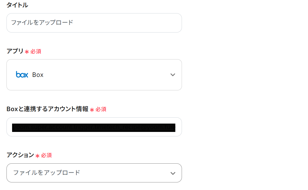Click the ファイルをアップロード action selection text

[47, 173]
